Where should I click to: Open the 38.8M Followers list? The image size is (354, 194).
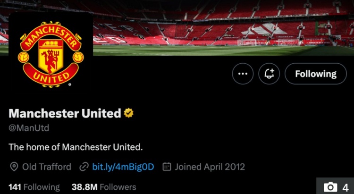pyautogui.click(x=103, y=187)
